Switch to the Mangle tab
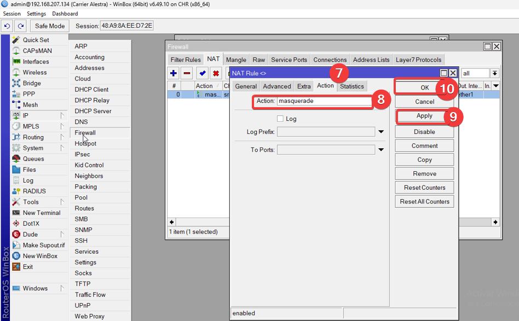 pyautogui.click(x=236, y=60)
